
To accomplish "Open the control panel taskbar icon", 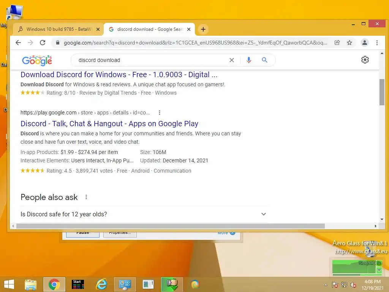I will point(125,284).
